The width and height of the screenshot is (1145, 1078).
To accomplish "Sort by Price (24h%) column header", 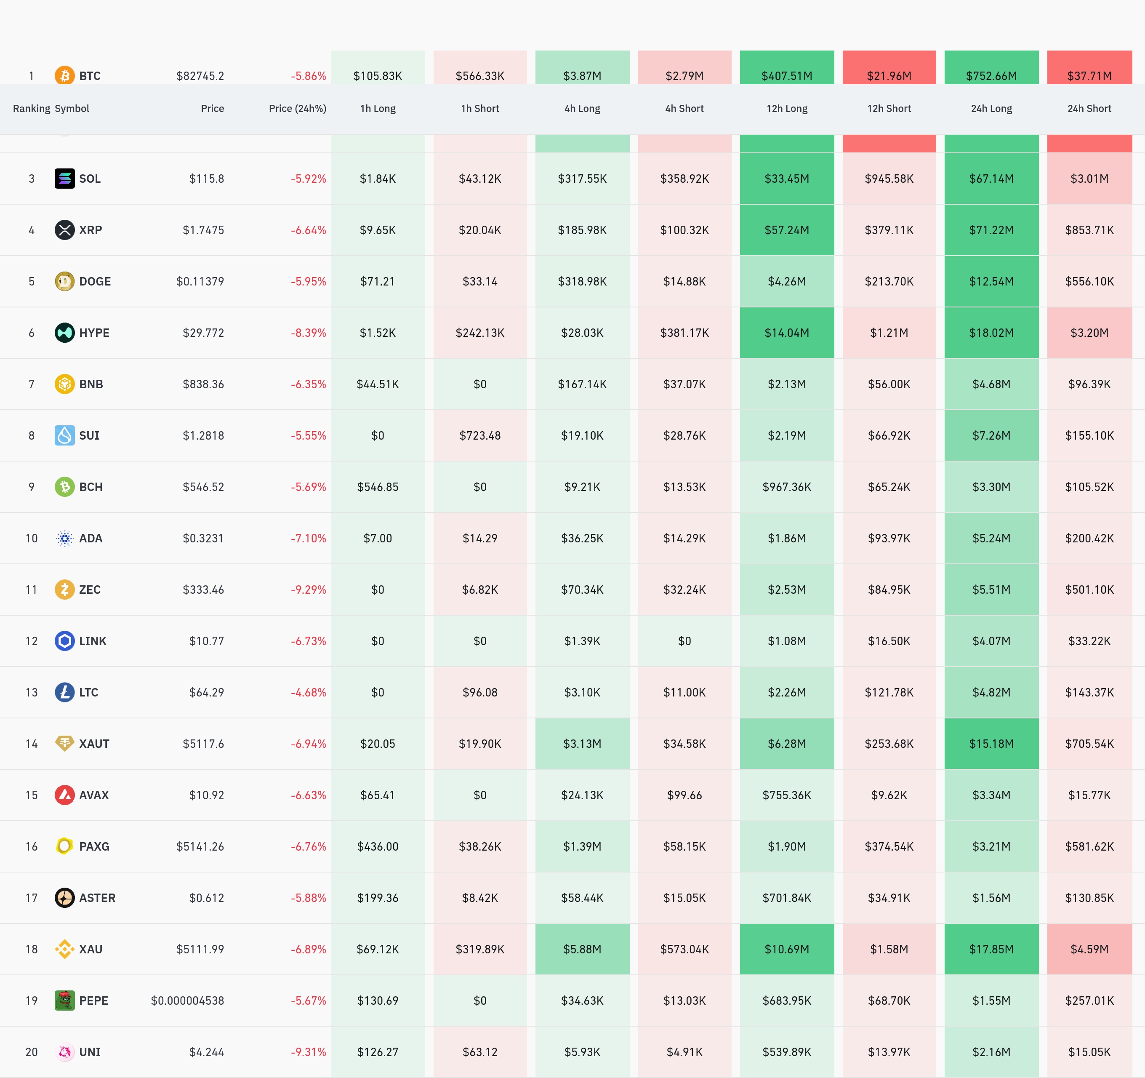I will click(297, 108).
